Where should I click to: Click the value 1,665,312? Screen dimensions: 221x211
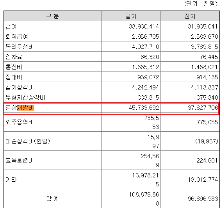click(146, 67)
